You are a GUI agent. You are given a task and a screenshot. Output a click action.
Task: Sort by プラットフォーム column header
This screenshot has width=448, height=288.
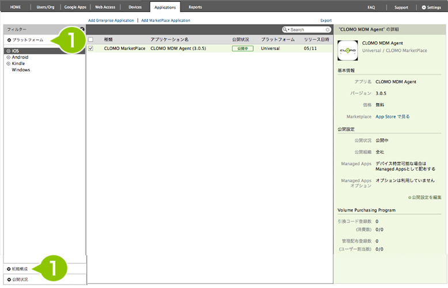click(278, 39)
